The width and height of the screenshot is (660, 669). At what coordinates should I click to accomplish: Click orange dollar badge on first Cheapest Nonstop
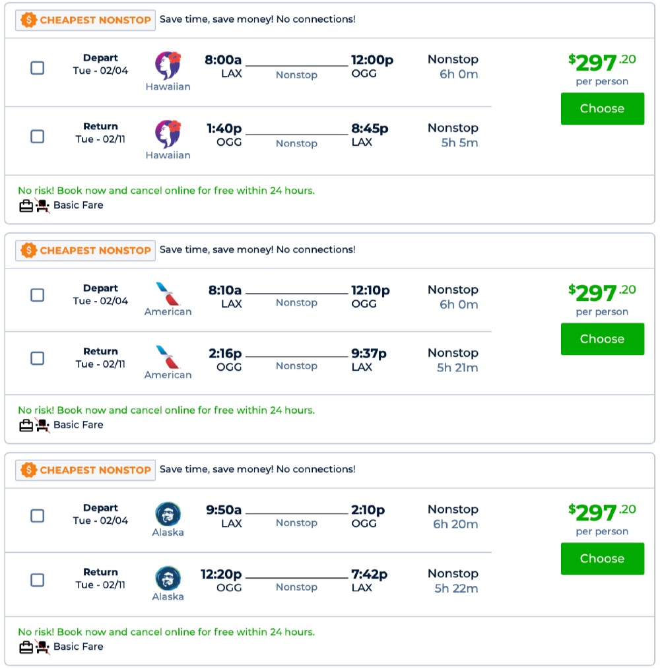pyautogui.click(x=29, y=20)
